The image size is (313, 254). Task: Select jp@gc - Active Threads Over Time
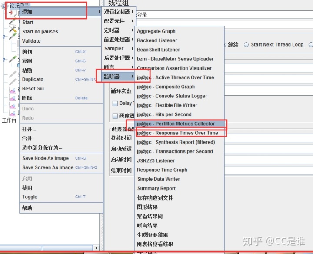point(180,77)
